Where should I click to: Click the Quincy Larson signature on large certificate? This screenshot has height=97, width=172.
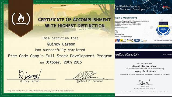click(x=30, y=75)
